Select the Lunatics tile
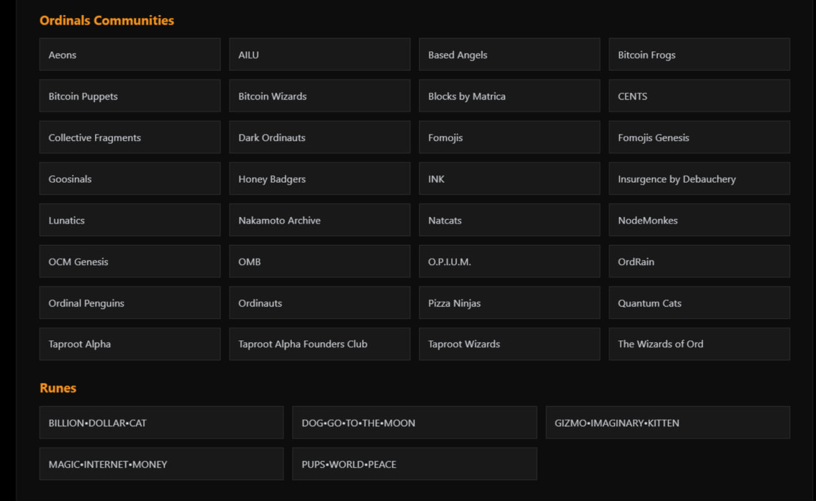816x501 pixels. coord(130,220)
